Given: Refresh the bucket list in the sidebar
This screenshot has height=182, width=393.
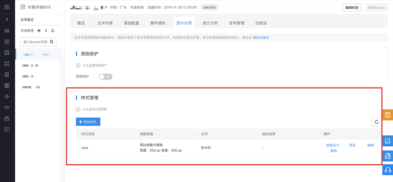Looking at the screenshot, I should coord(53,31).
